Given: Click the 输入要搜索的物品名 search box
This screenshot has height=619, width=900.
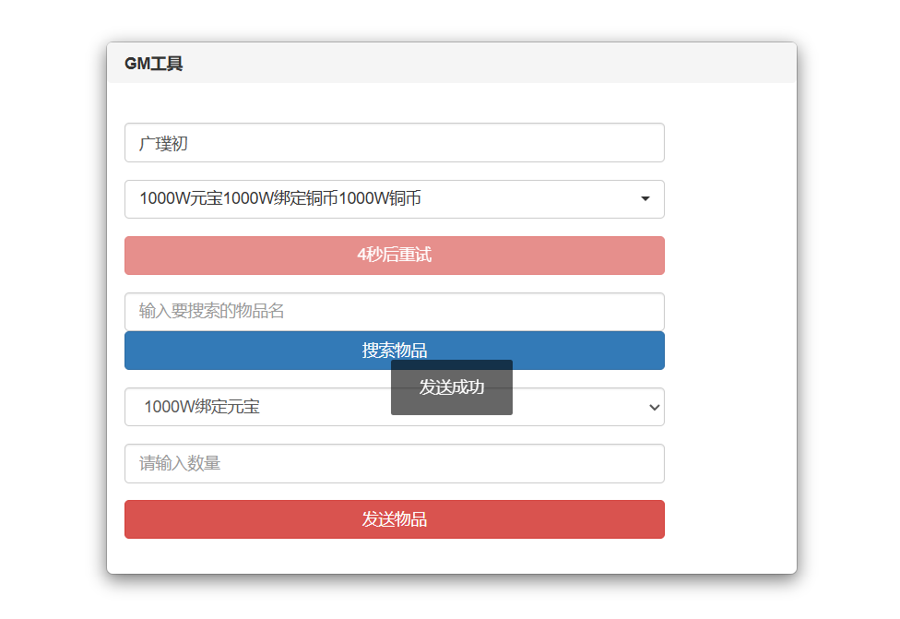Looking at the screenshot, I should [x=394, y=312].
